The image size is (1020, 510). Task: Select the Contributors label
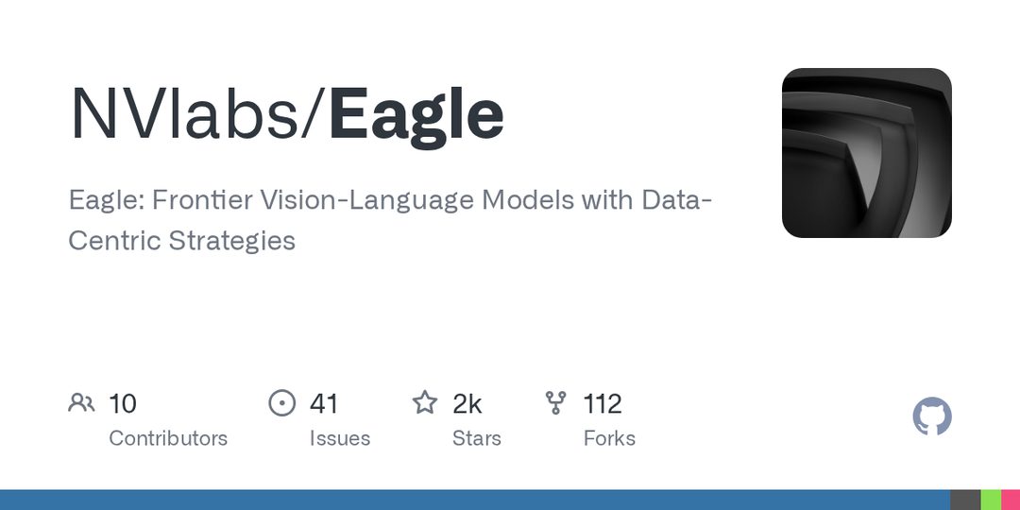point(168,438)
